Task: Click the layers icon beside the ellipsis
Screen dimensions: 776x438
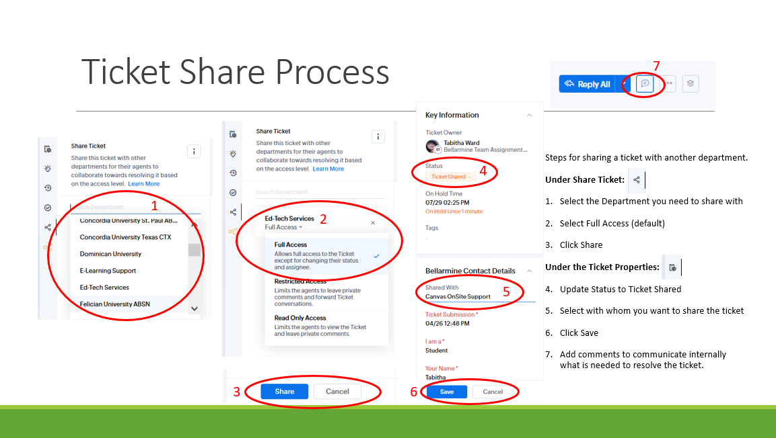Action: click(691, 84)
